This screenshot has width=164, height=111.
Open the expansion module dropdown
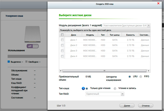point(149,25)
